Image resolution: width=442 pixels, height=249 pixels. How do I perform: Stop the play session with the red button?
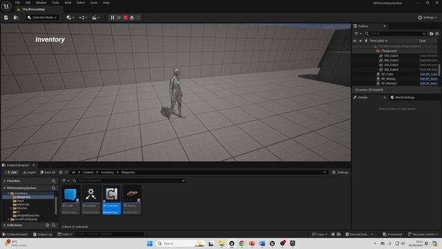tap(126, 17)
